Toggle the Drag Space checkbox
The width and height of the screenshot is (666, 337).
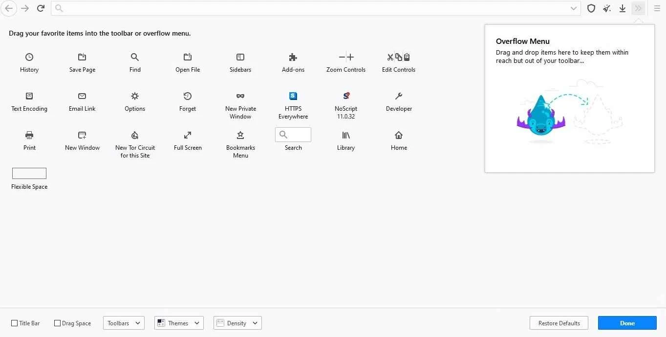tap(58, 323)
